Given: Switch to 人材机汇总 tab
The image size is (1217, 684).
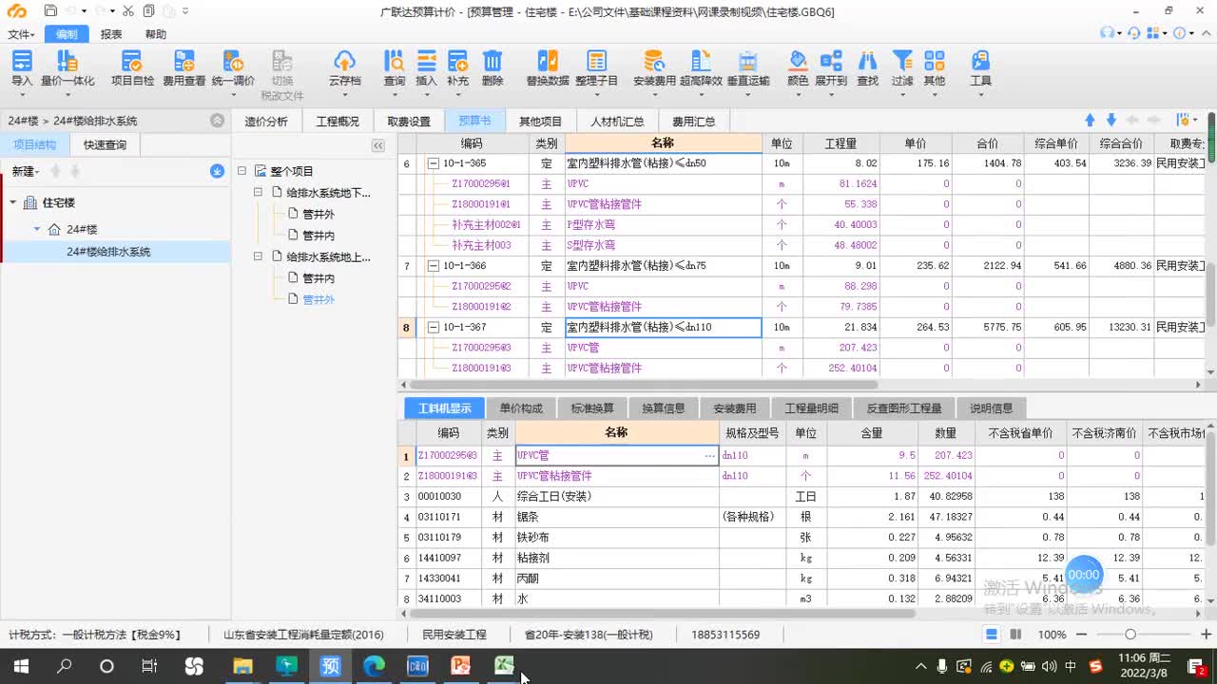Looking at the screenshot, I should (617, 121).
